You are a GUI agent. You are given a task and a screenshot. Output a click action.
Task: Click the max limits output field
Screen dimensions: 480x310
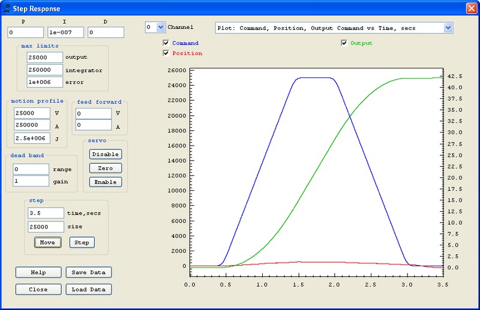click(45, 57)
